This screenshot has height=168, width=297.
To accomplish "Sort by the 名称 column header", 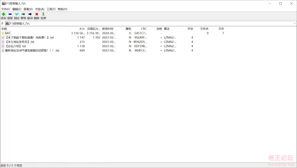I will tap(35, 29).
